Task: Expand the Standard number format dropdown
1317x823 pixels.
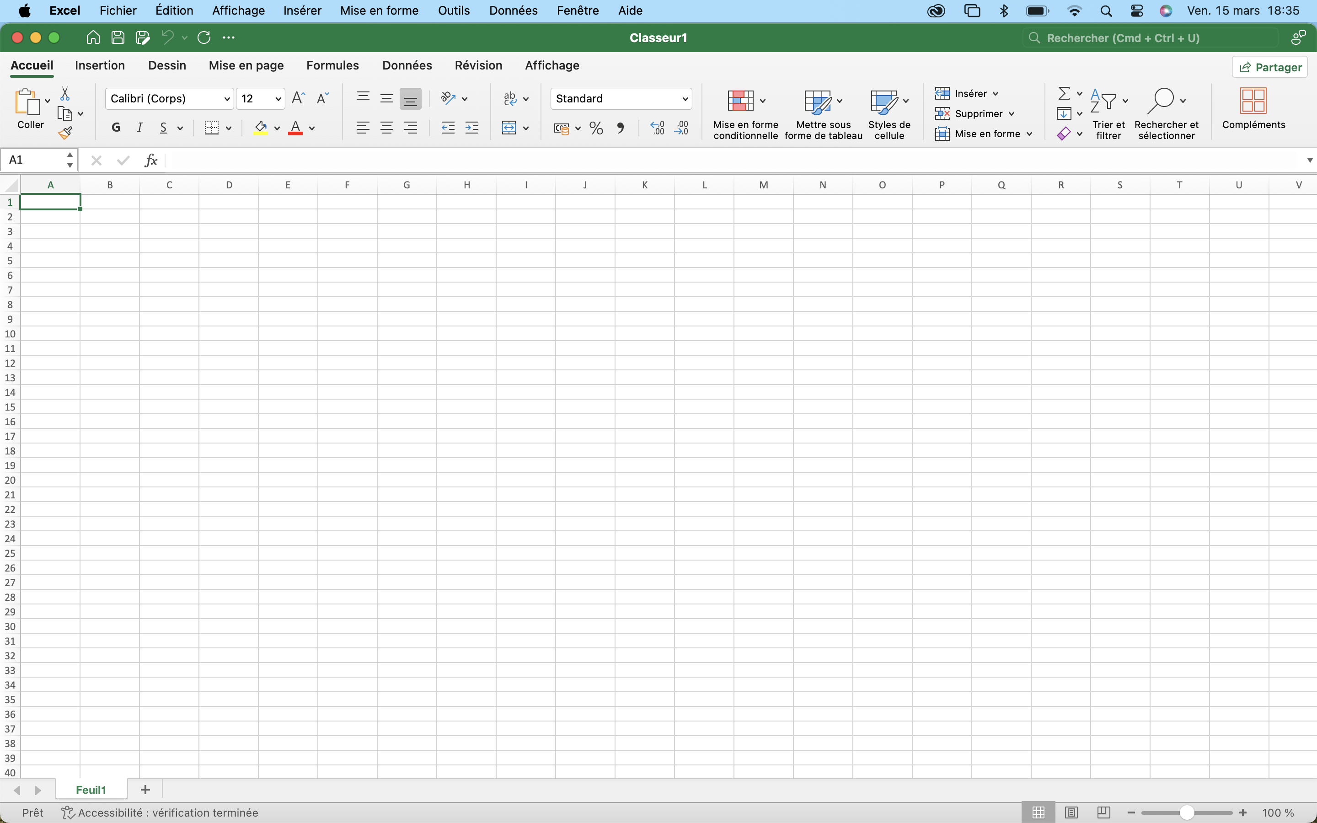Action: click(685, 99)
